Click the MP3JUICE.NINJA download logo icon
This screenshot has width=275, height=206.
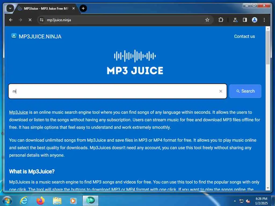(14, 36)
